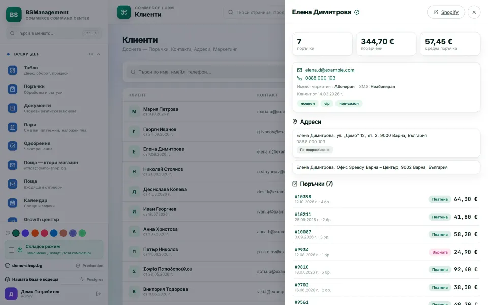Select the pink-red theme color swatch

click(x=45, y=233)
